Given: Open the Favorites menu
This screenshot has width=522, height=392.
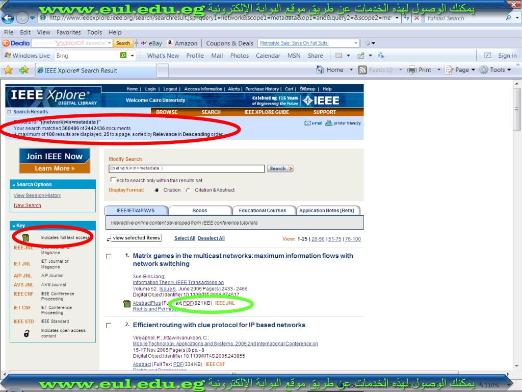Looking at the screenshot, I should pos(69,32).
